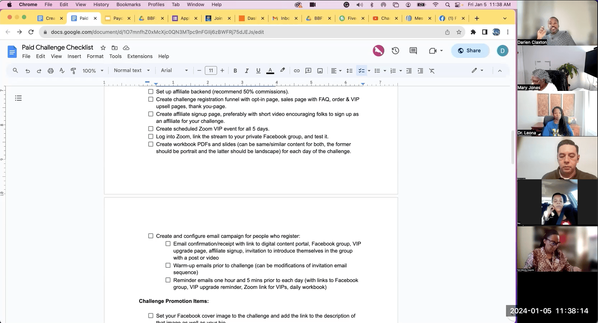This screenshot has height=323, width=598.
Task: Click the font size input field
Action: click(x=211, y=71)
